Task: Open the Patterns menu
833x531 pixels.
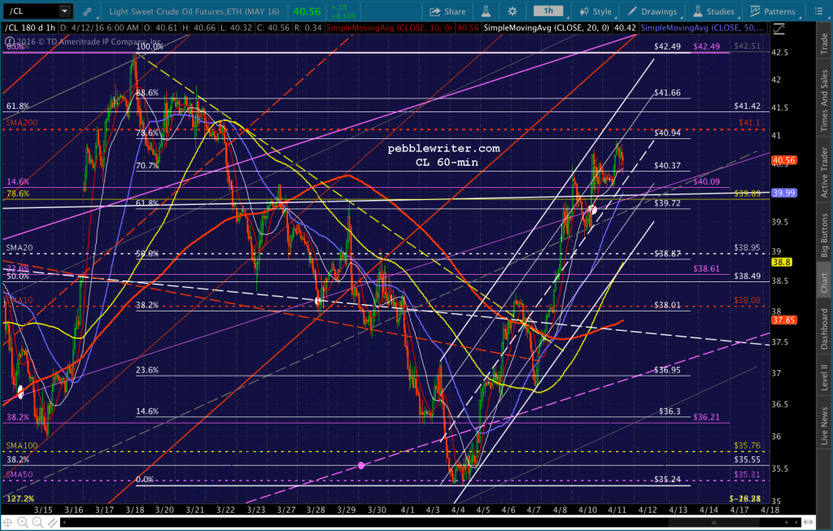Action: pos(773,11)
